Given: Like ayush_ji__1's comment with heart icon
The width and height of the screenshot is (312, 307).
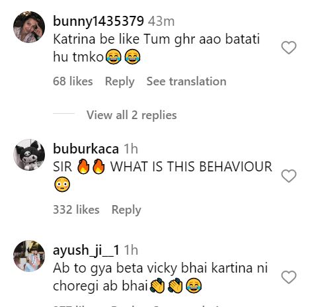Looking at the screenshot, I should (289, 277).
